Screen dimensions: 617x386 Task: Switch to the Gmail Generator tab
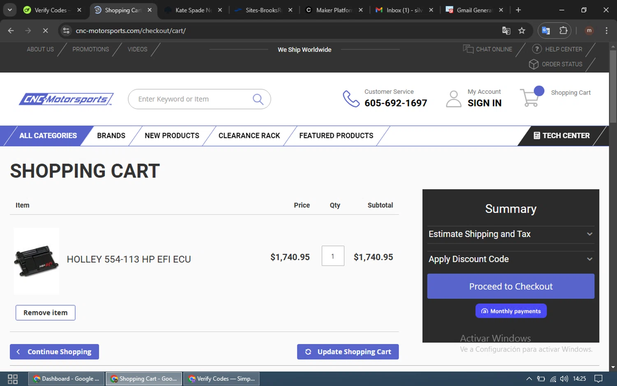pos(474,10)
